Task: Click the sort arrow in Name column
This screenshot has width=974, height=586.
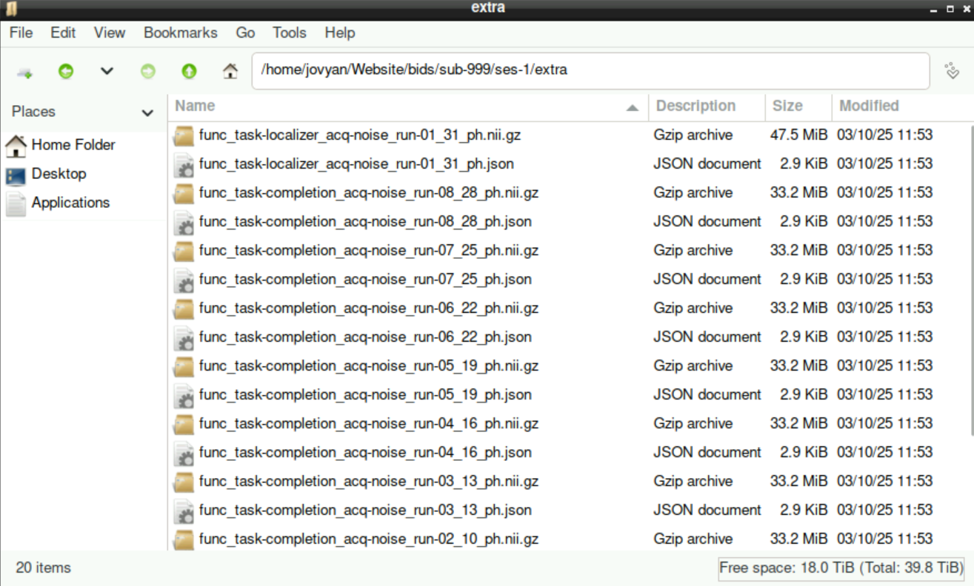Action: point(633,108)
